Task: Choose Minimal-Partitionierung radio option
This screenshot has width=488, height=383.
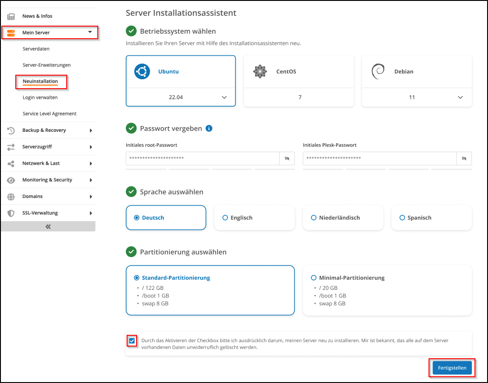Action: pyautogui.click(x=314, y=278)
